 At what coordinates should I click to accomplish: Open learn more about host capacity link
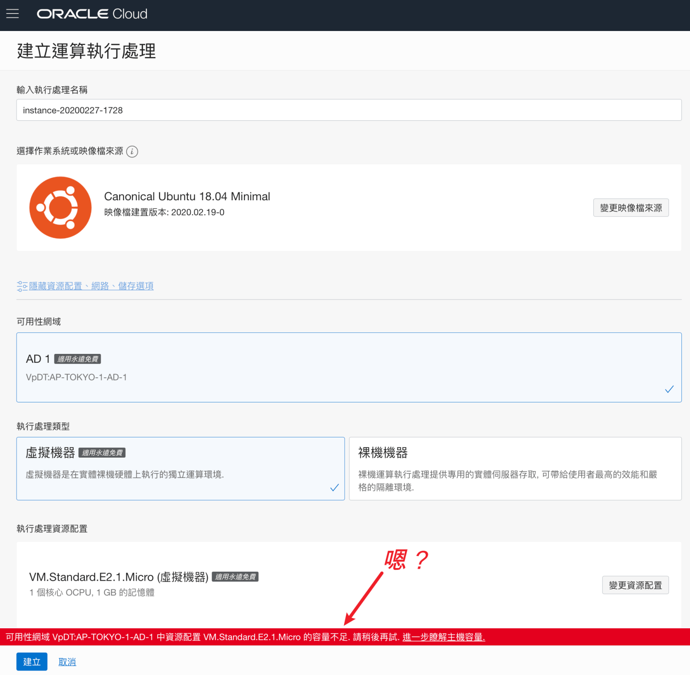pos(444,637)
